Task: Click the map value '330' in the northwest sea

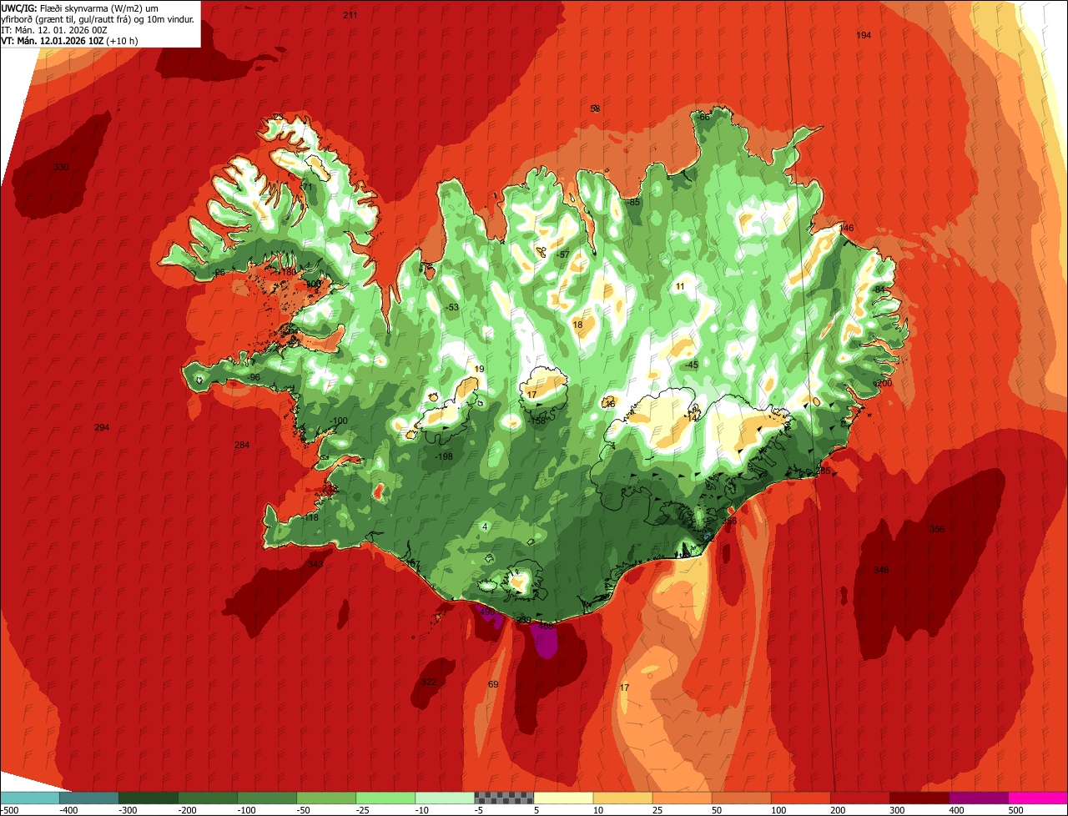Action: 61,168
